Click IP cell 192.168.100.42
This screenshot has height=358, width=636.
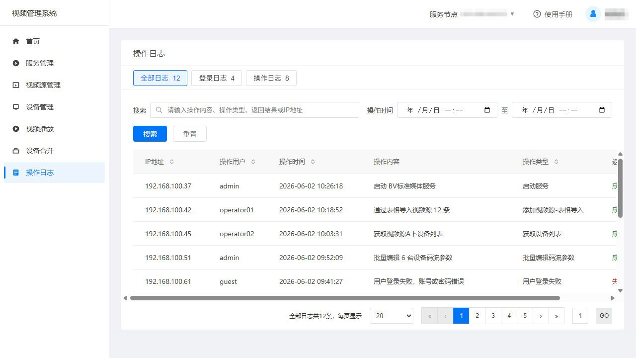tap(168, 210)
